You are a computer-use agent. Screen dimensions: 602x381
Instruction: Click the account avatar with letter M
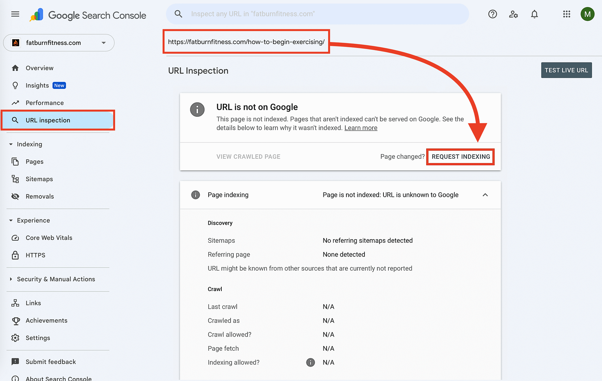588,14
